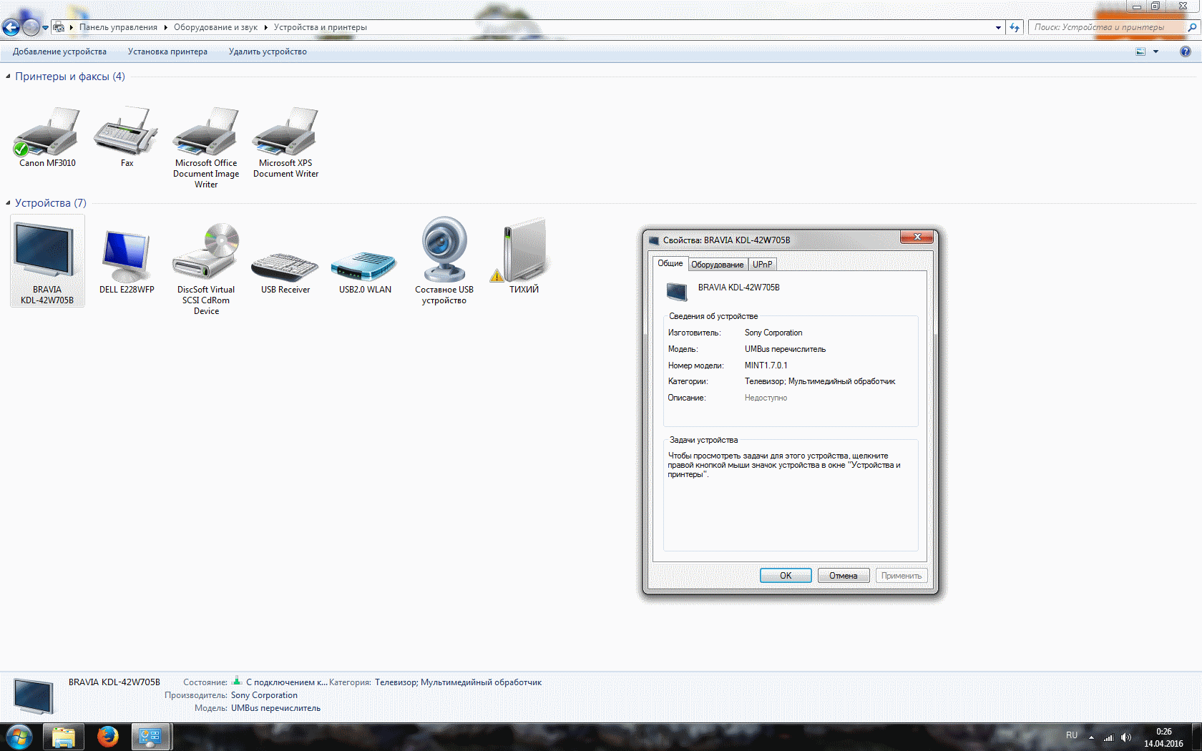Switch to the Оборудование tab

pyautogui.click(x=718, y=265)
